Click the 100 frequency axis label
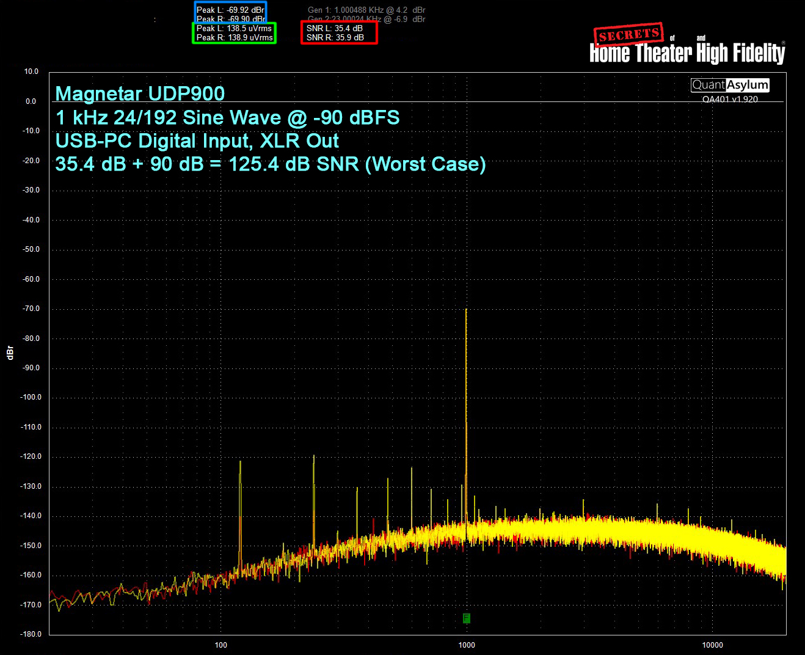The image size is (805, 655). (x=221, y=645)
